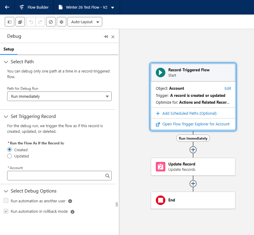Image resolution: width=254 pixels, height=235 pixels.
Task: Select the Updated radio button
Action: pos(10,156)
